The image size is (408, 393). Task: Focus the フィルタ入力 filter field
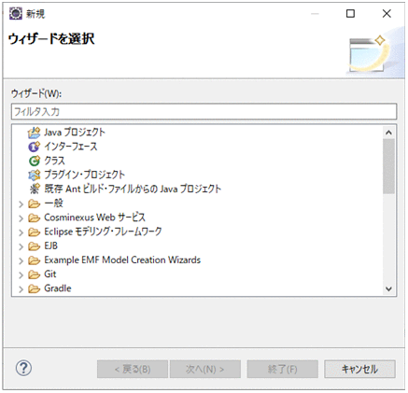coord(204,111)
